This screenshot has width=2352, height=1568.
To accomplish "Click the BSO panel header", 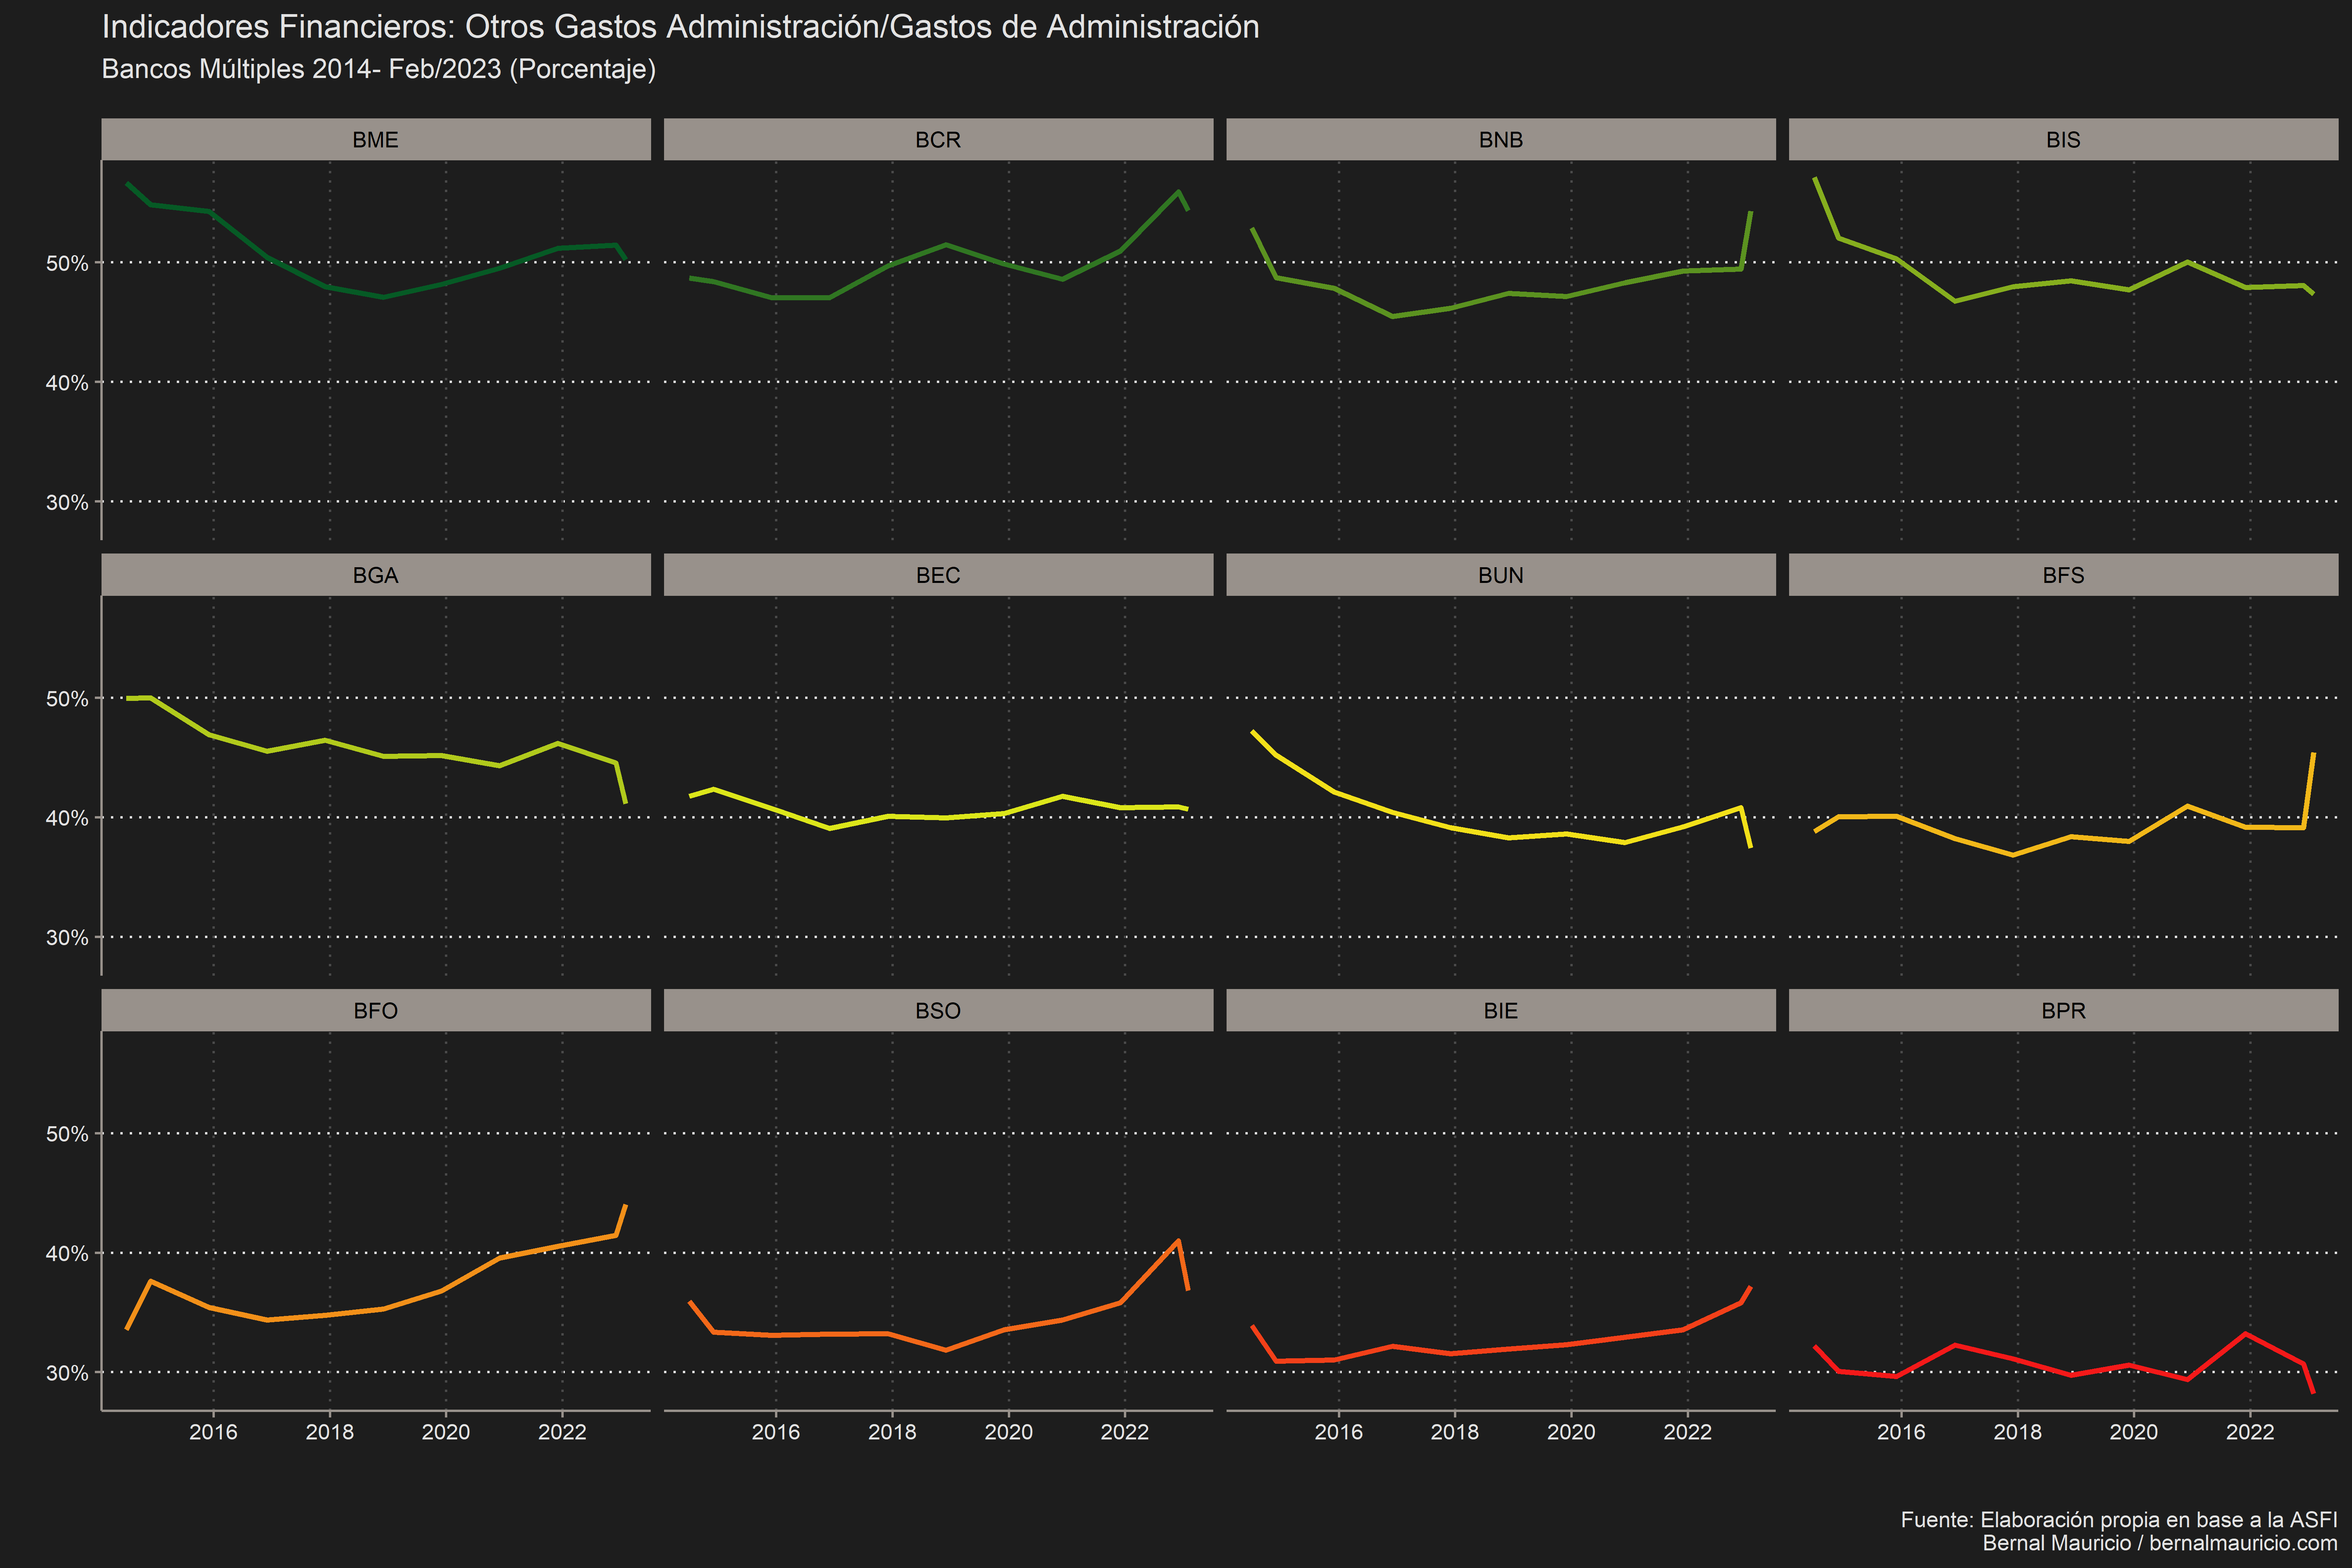I will point(938,1010).
